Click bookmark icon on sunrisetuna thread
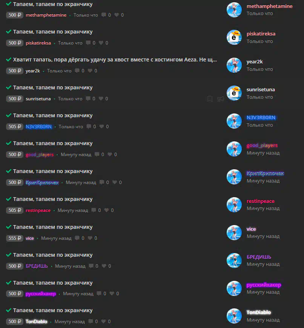304x328 pixels. (210, 99)
